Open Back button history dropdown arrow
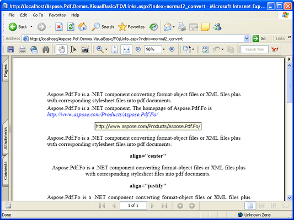 (x=31, y=27)
